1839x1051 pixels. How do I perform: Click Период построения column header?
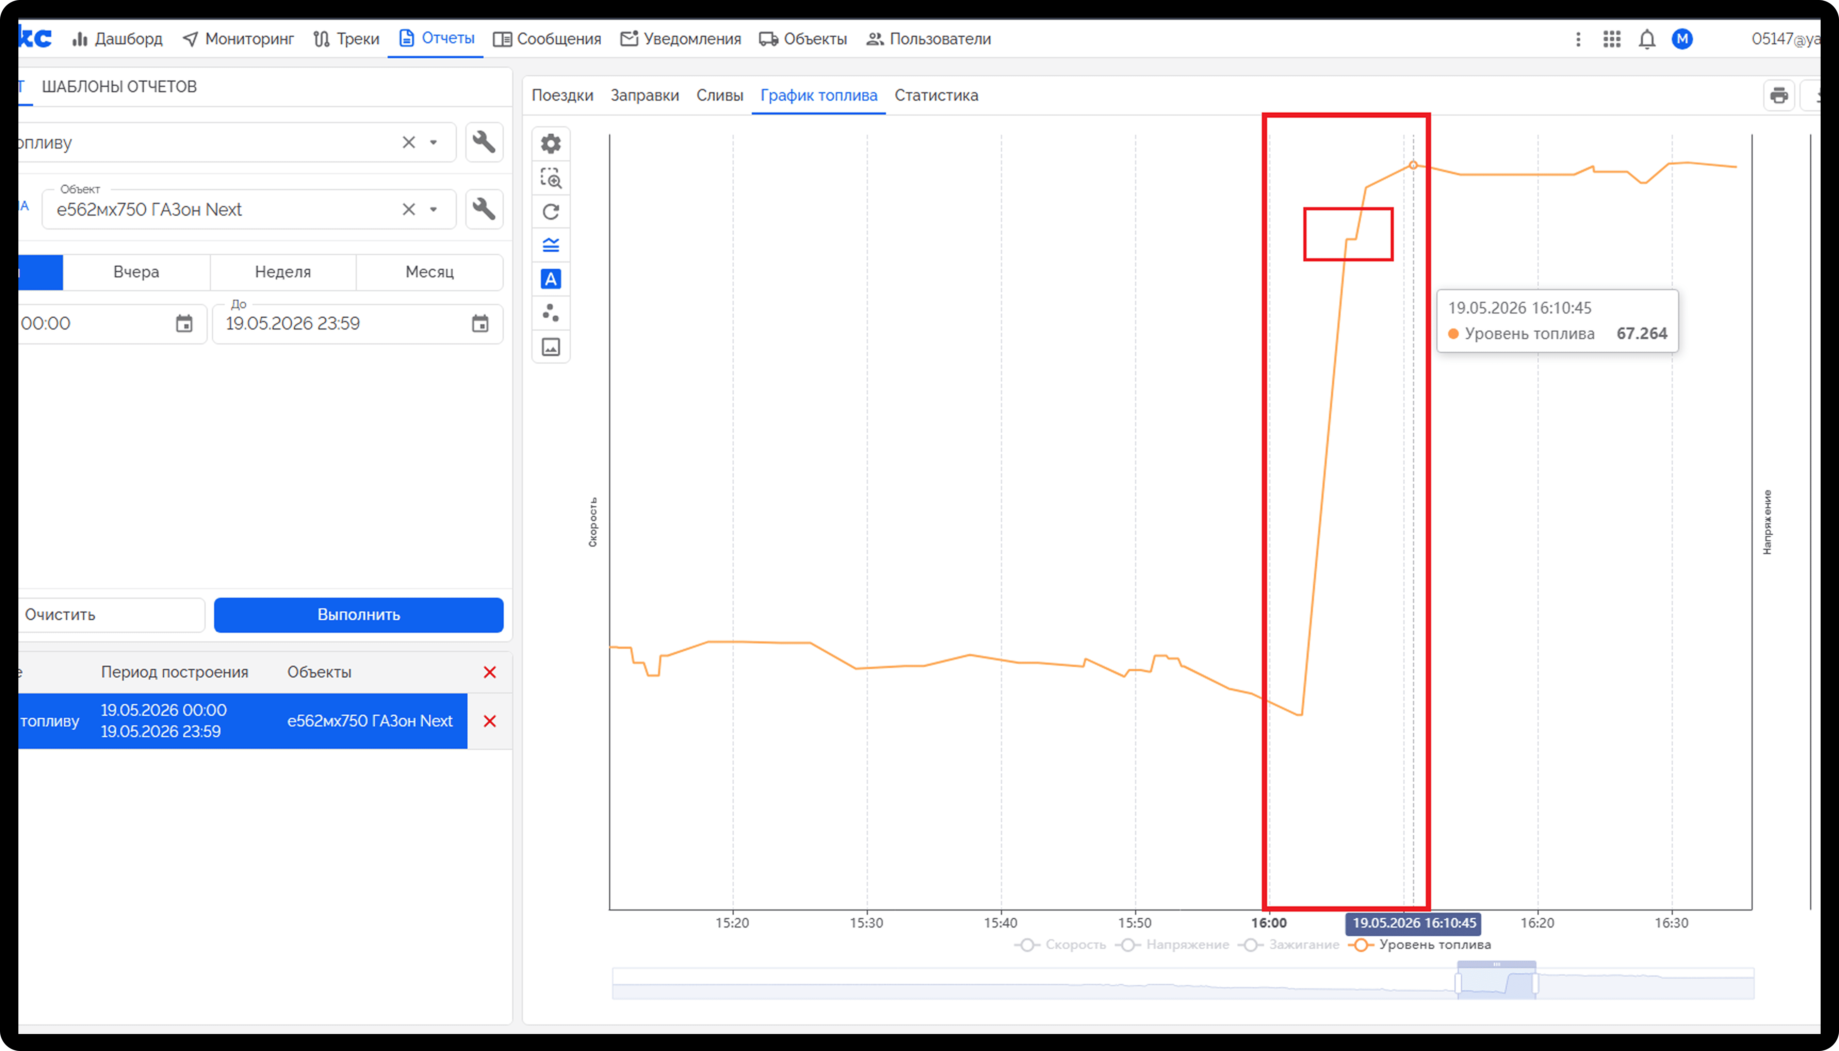pos(175,672)
